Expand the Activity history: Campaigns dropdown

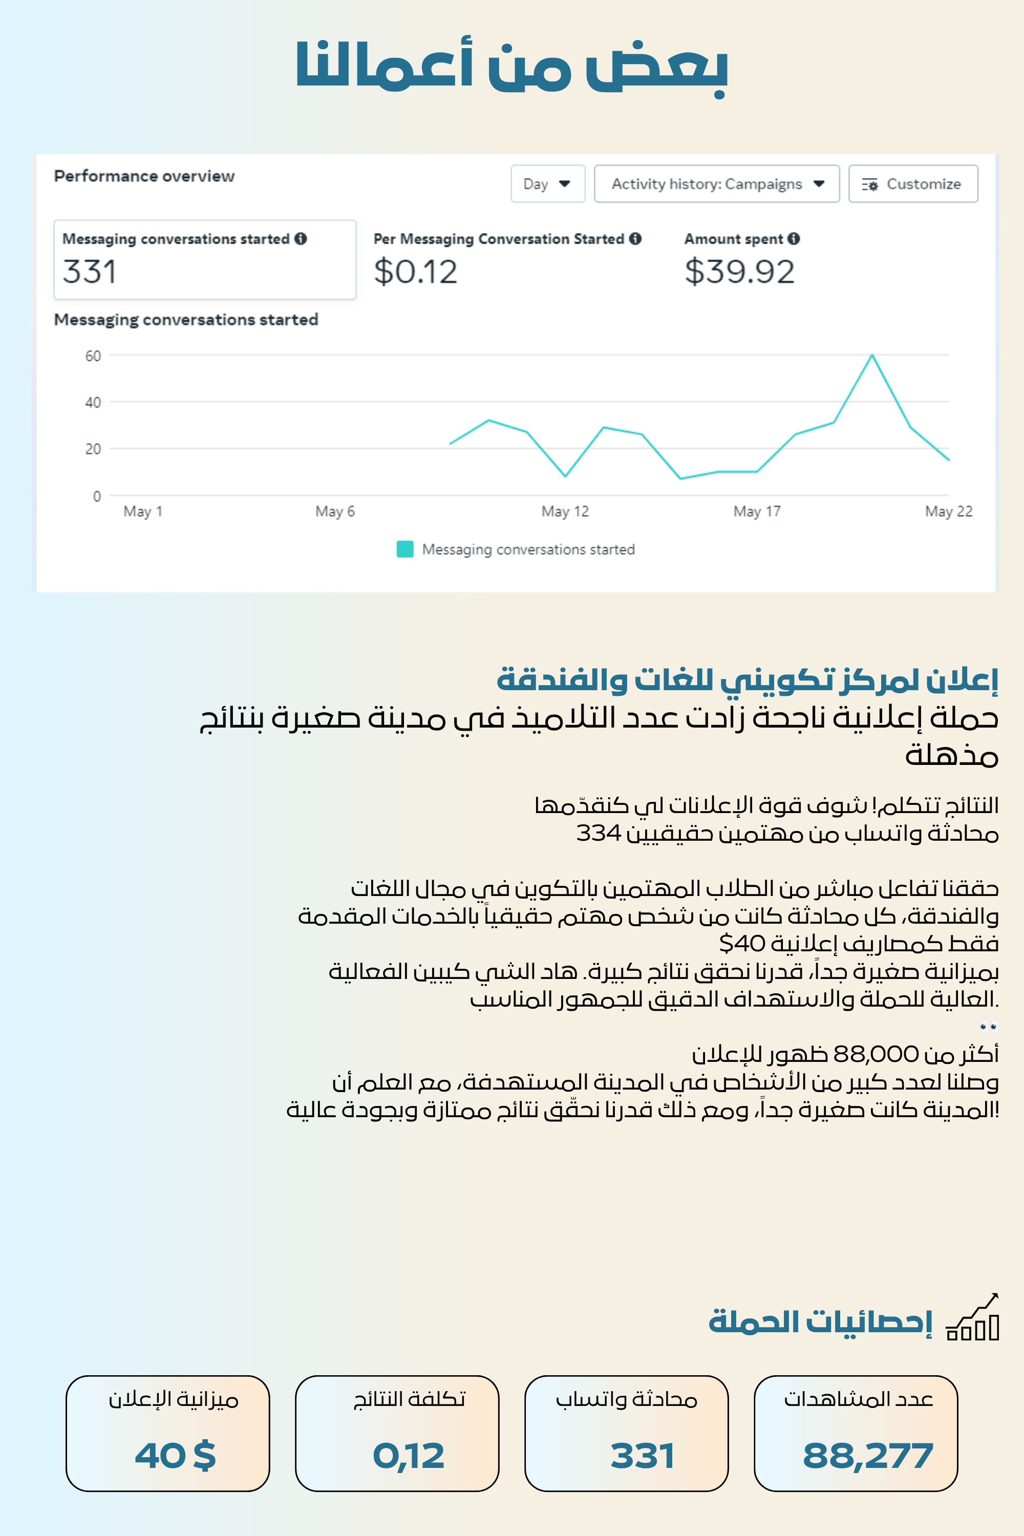point(716,184)
